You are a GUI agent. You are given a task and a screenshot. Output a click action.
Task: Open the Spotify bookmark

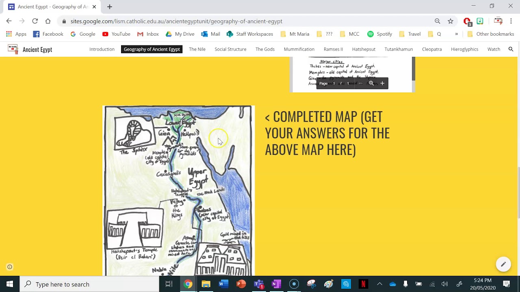[x=380, y=34]
